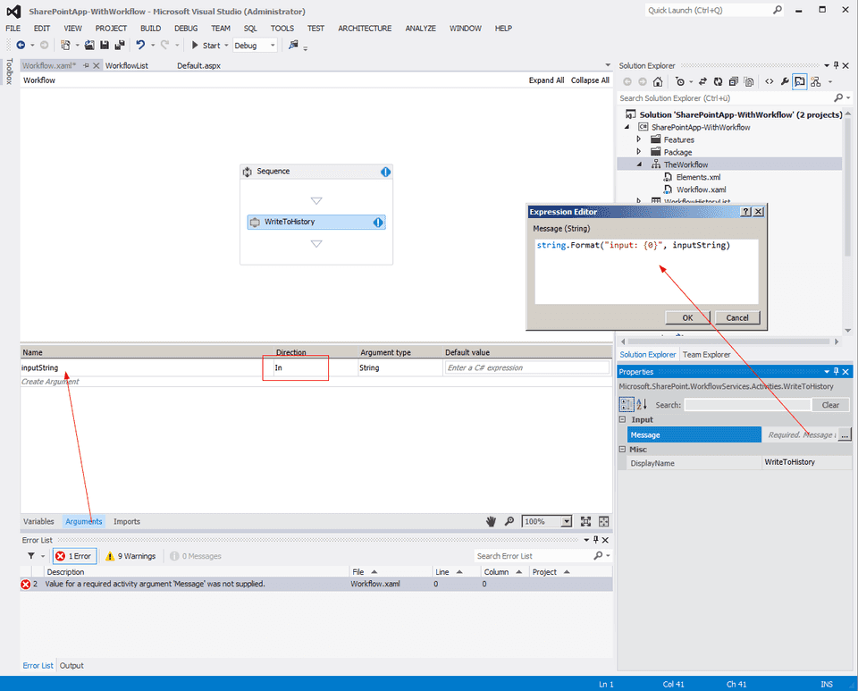This screenshot has height=691, width=858.
Task: Activate the pan hand tool in the designer
Action: click(490, 521)
